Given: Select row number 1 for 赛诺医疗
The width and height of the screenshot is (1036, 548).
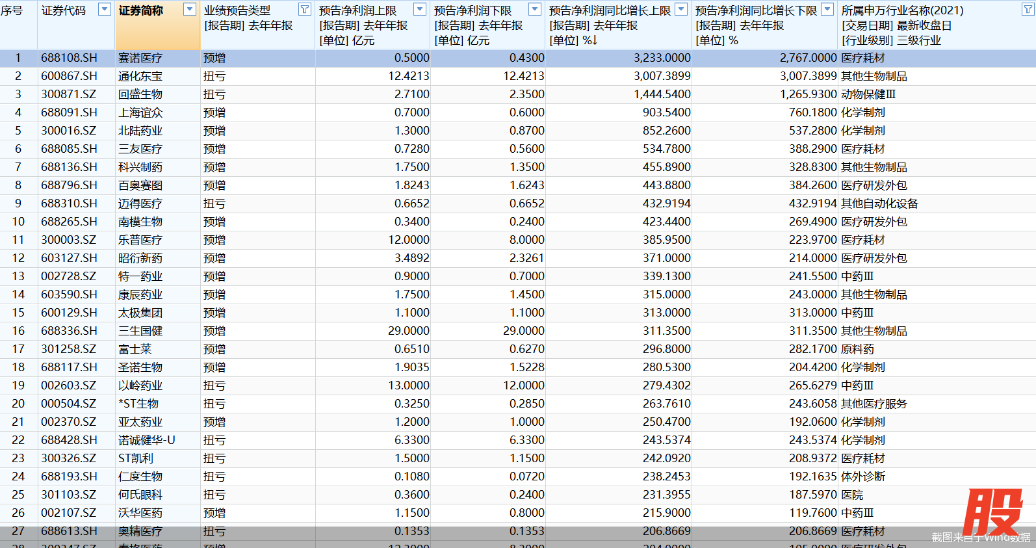Looking at the screenshot, I should [18, 58].
